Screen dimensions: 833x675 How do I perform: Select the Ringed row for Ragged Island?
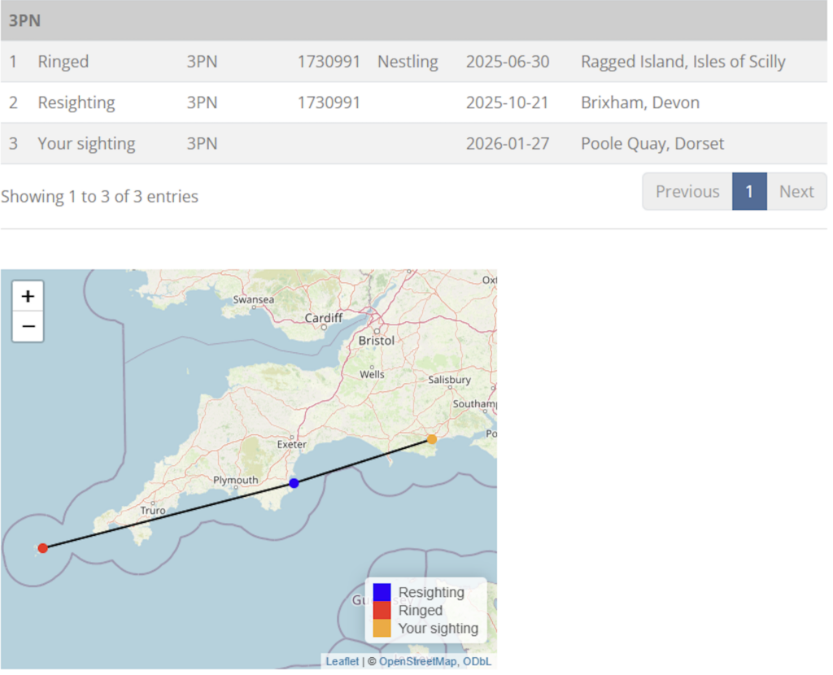pos(413,62)
